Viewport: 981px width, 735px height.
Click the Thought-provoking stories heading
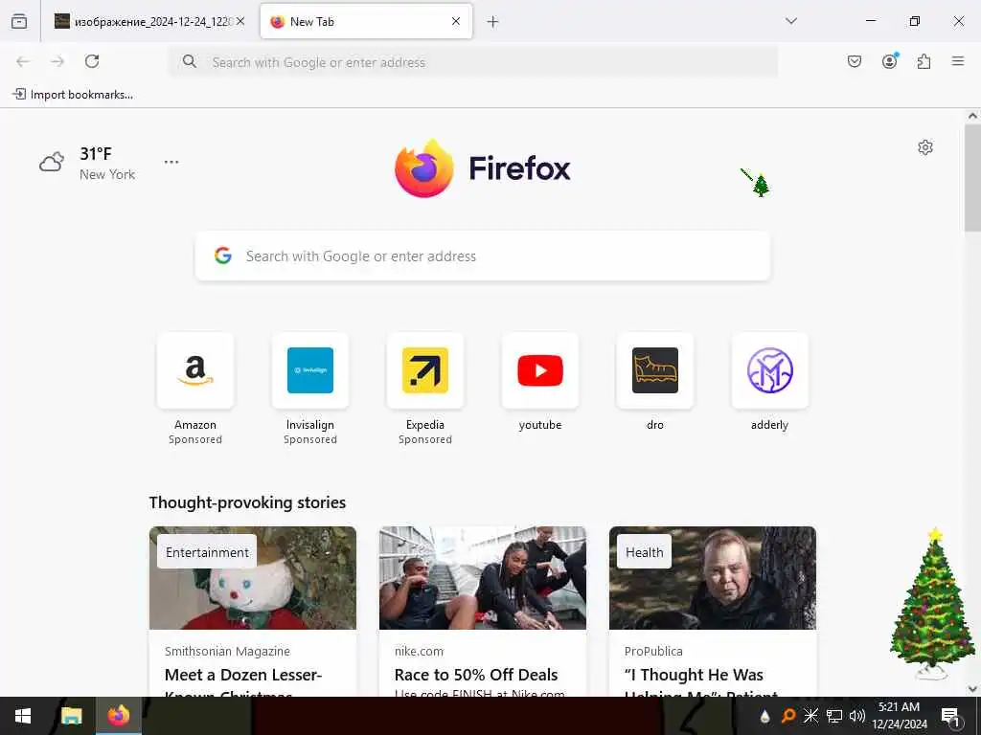(x=247, y=502)
